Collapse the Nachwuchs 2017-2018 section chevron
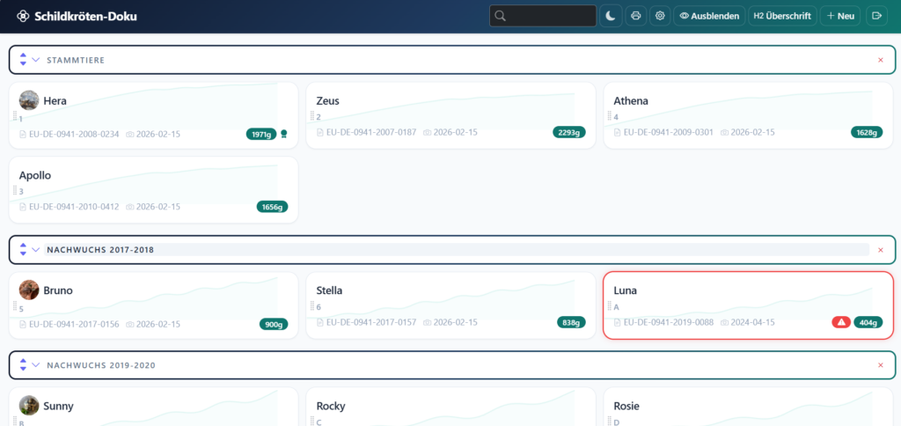The height and width of the screenshot is (426, 901). coord(36,250)
